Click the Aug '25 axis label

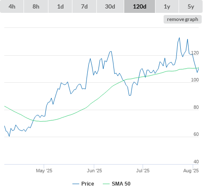tap(191, 171)
